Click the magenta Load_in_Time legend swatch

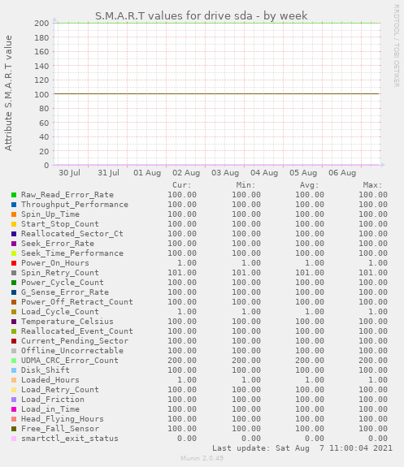click(14, 409)
